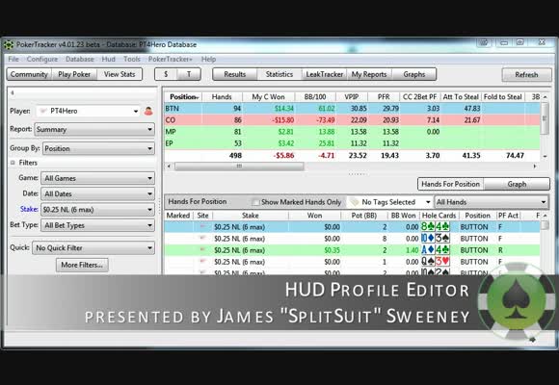Sort hands by the Hole Cards column
The image size is (559, 385).
[439, 216]
